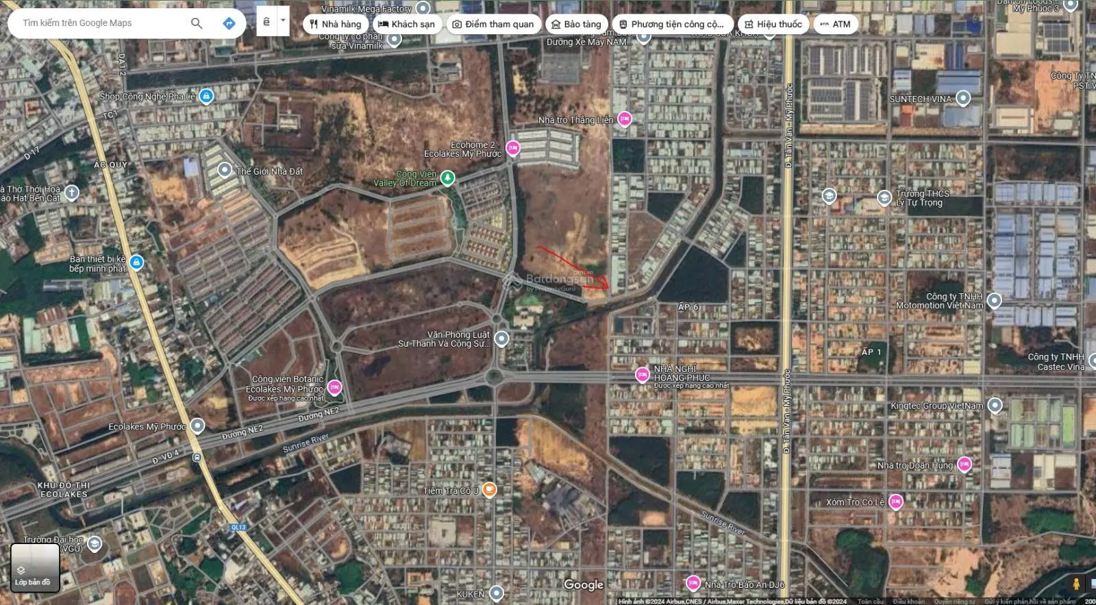The image size is (1096, 605).
Task: Click Công viên Botanic Ecolakes pin
Action: click(x=334, y=388)
